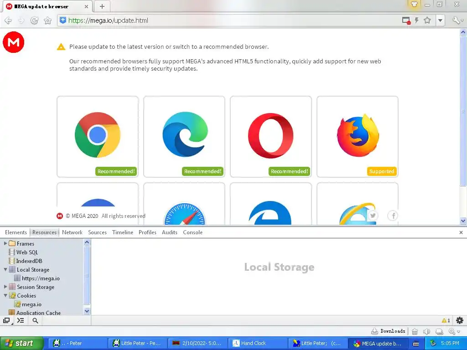Open the Network devtools tab
The width and height of the screenshot is (467, 350).
73,232
